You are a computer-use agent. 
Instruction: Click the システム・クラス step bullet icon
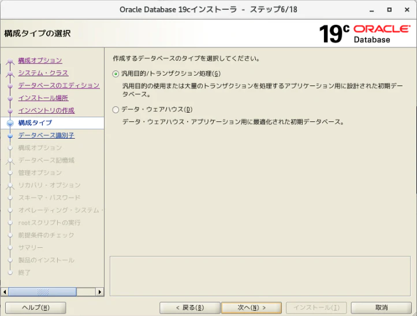pos(10,73)
